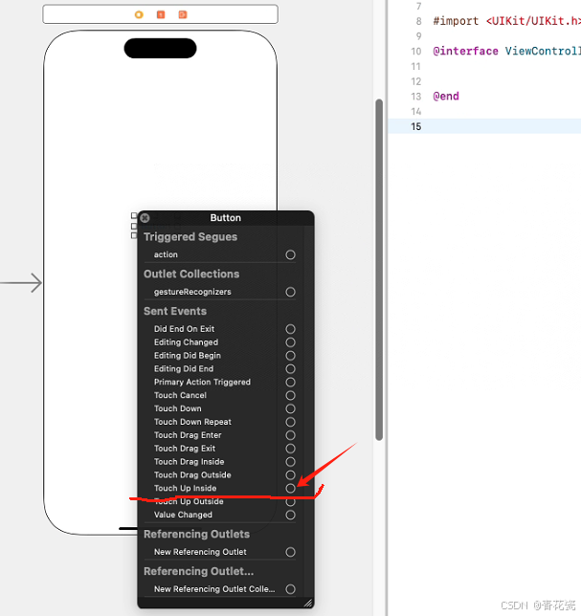Click the popup's bottom-right resize grip
The width and height of the screenshot is (581, 616).
tap(308, 603)
